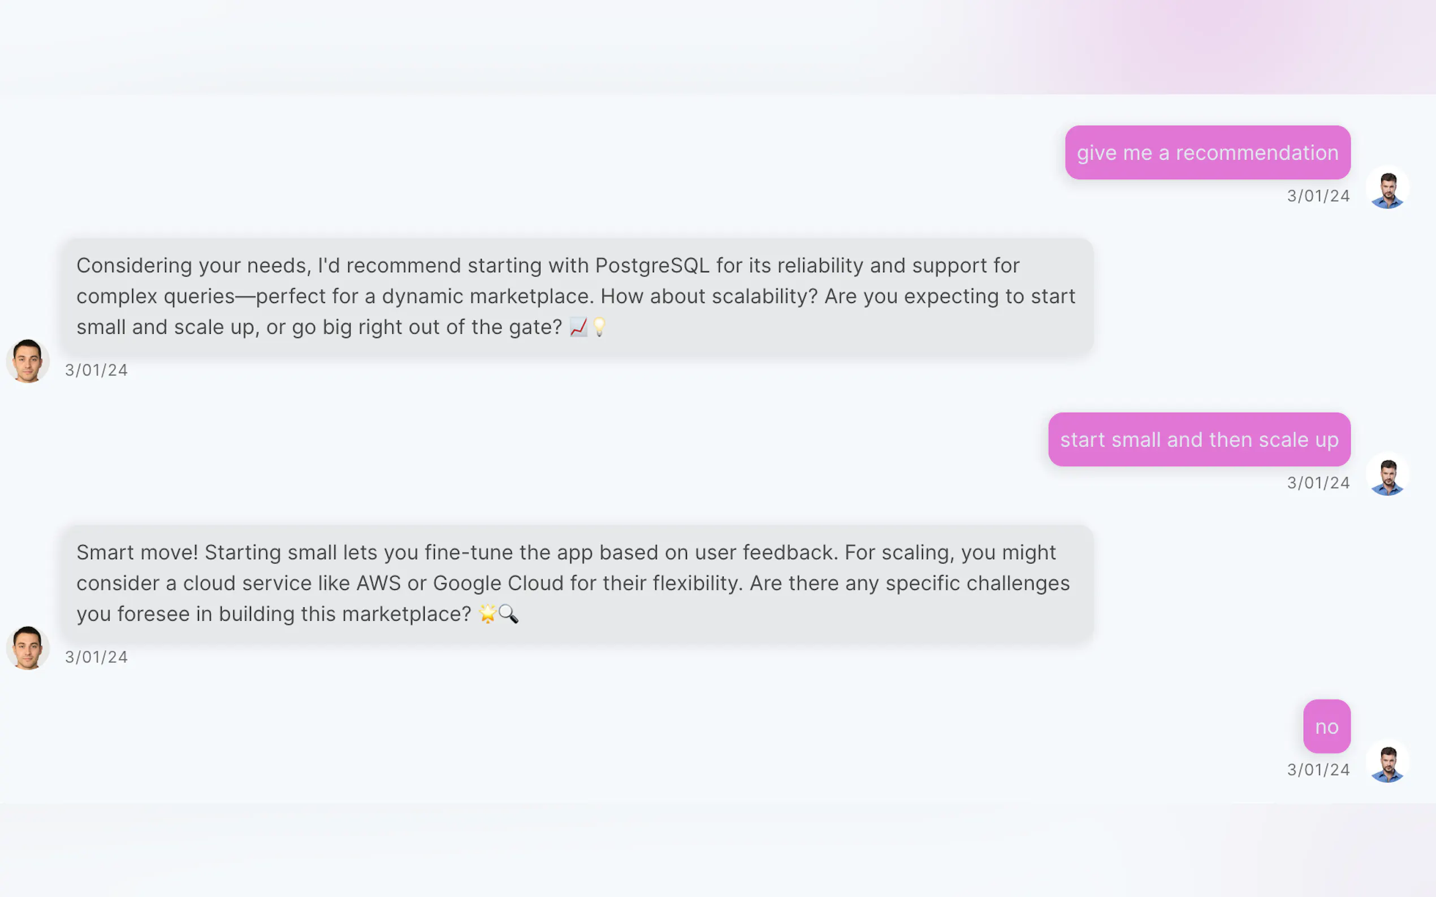Screen dimensions: 1436x897
Task: Click the assistant avatar beside the AWS message
Action: point(27,648)
